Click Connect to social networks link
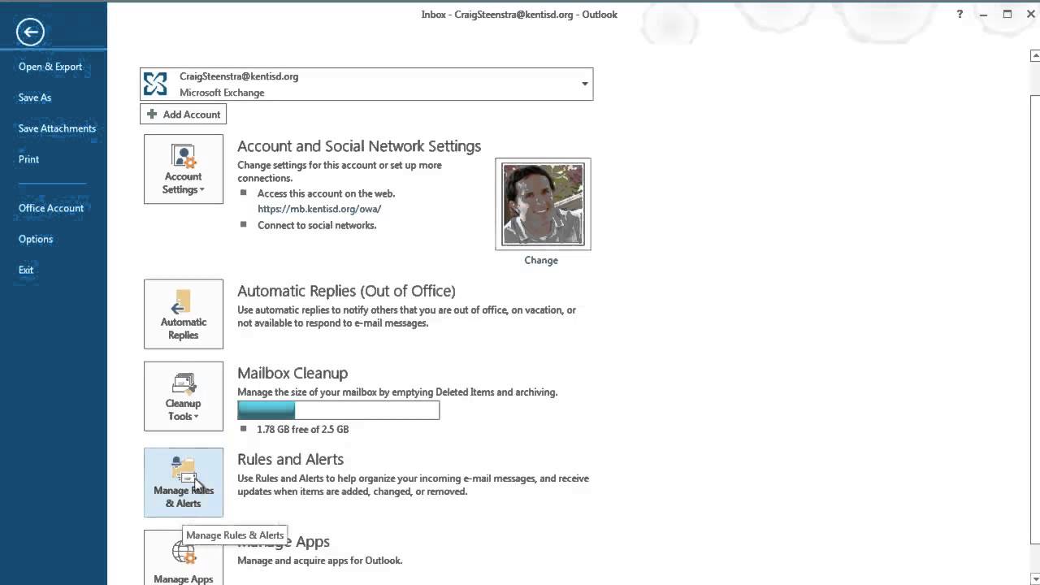Image resolution: width=1040 pixels, height=585 pixels. [317, 225]
